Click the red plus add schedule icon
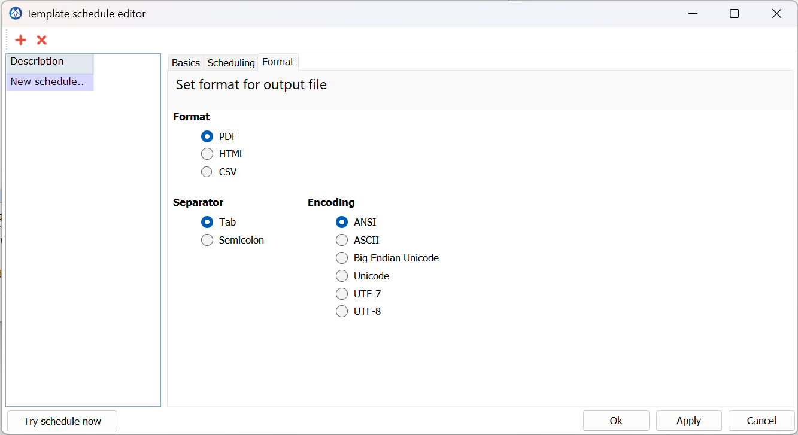The image size is (798, 435). tap(21, 40)
